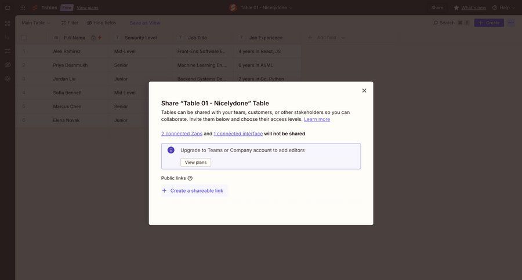The width and height of the screenshot is (522, 280).
Task: Open the 1 connected interface link
Action: pyautogui.click(x=238, y=134)
